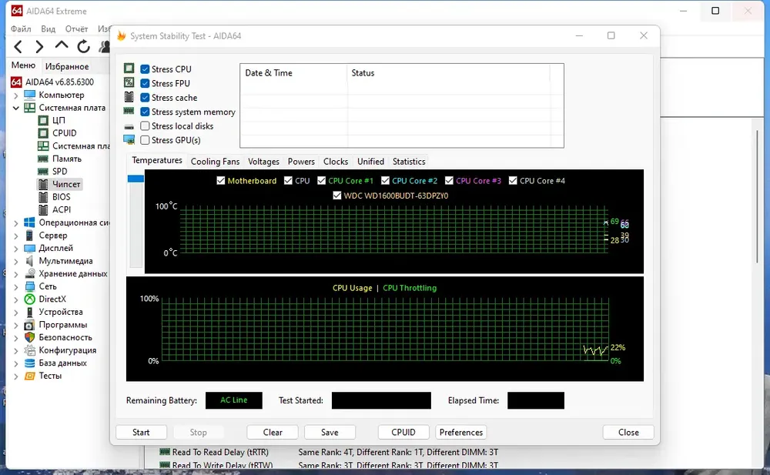Uncheck the Stress FPU checkbox
Viewport: 770px width, 475px height.
(145, 83)
